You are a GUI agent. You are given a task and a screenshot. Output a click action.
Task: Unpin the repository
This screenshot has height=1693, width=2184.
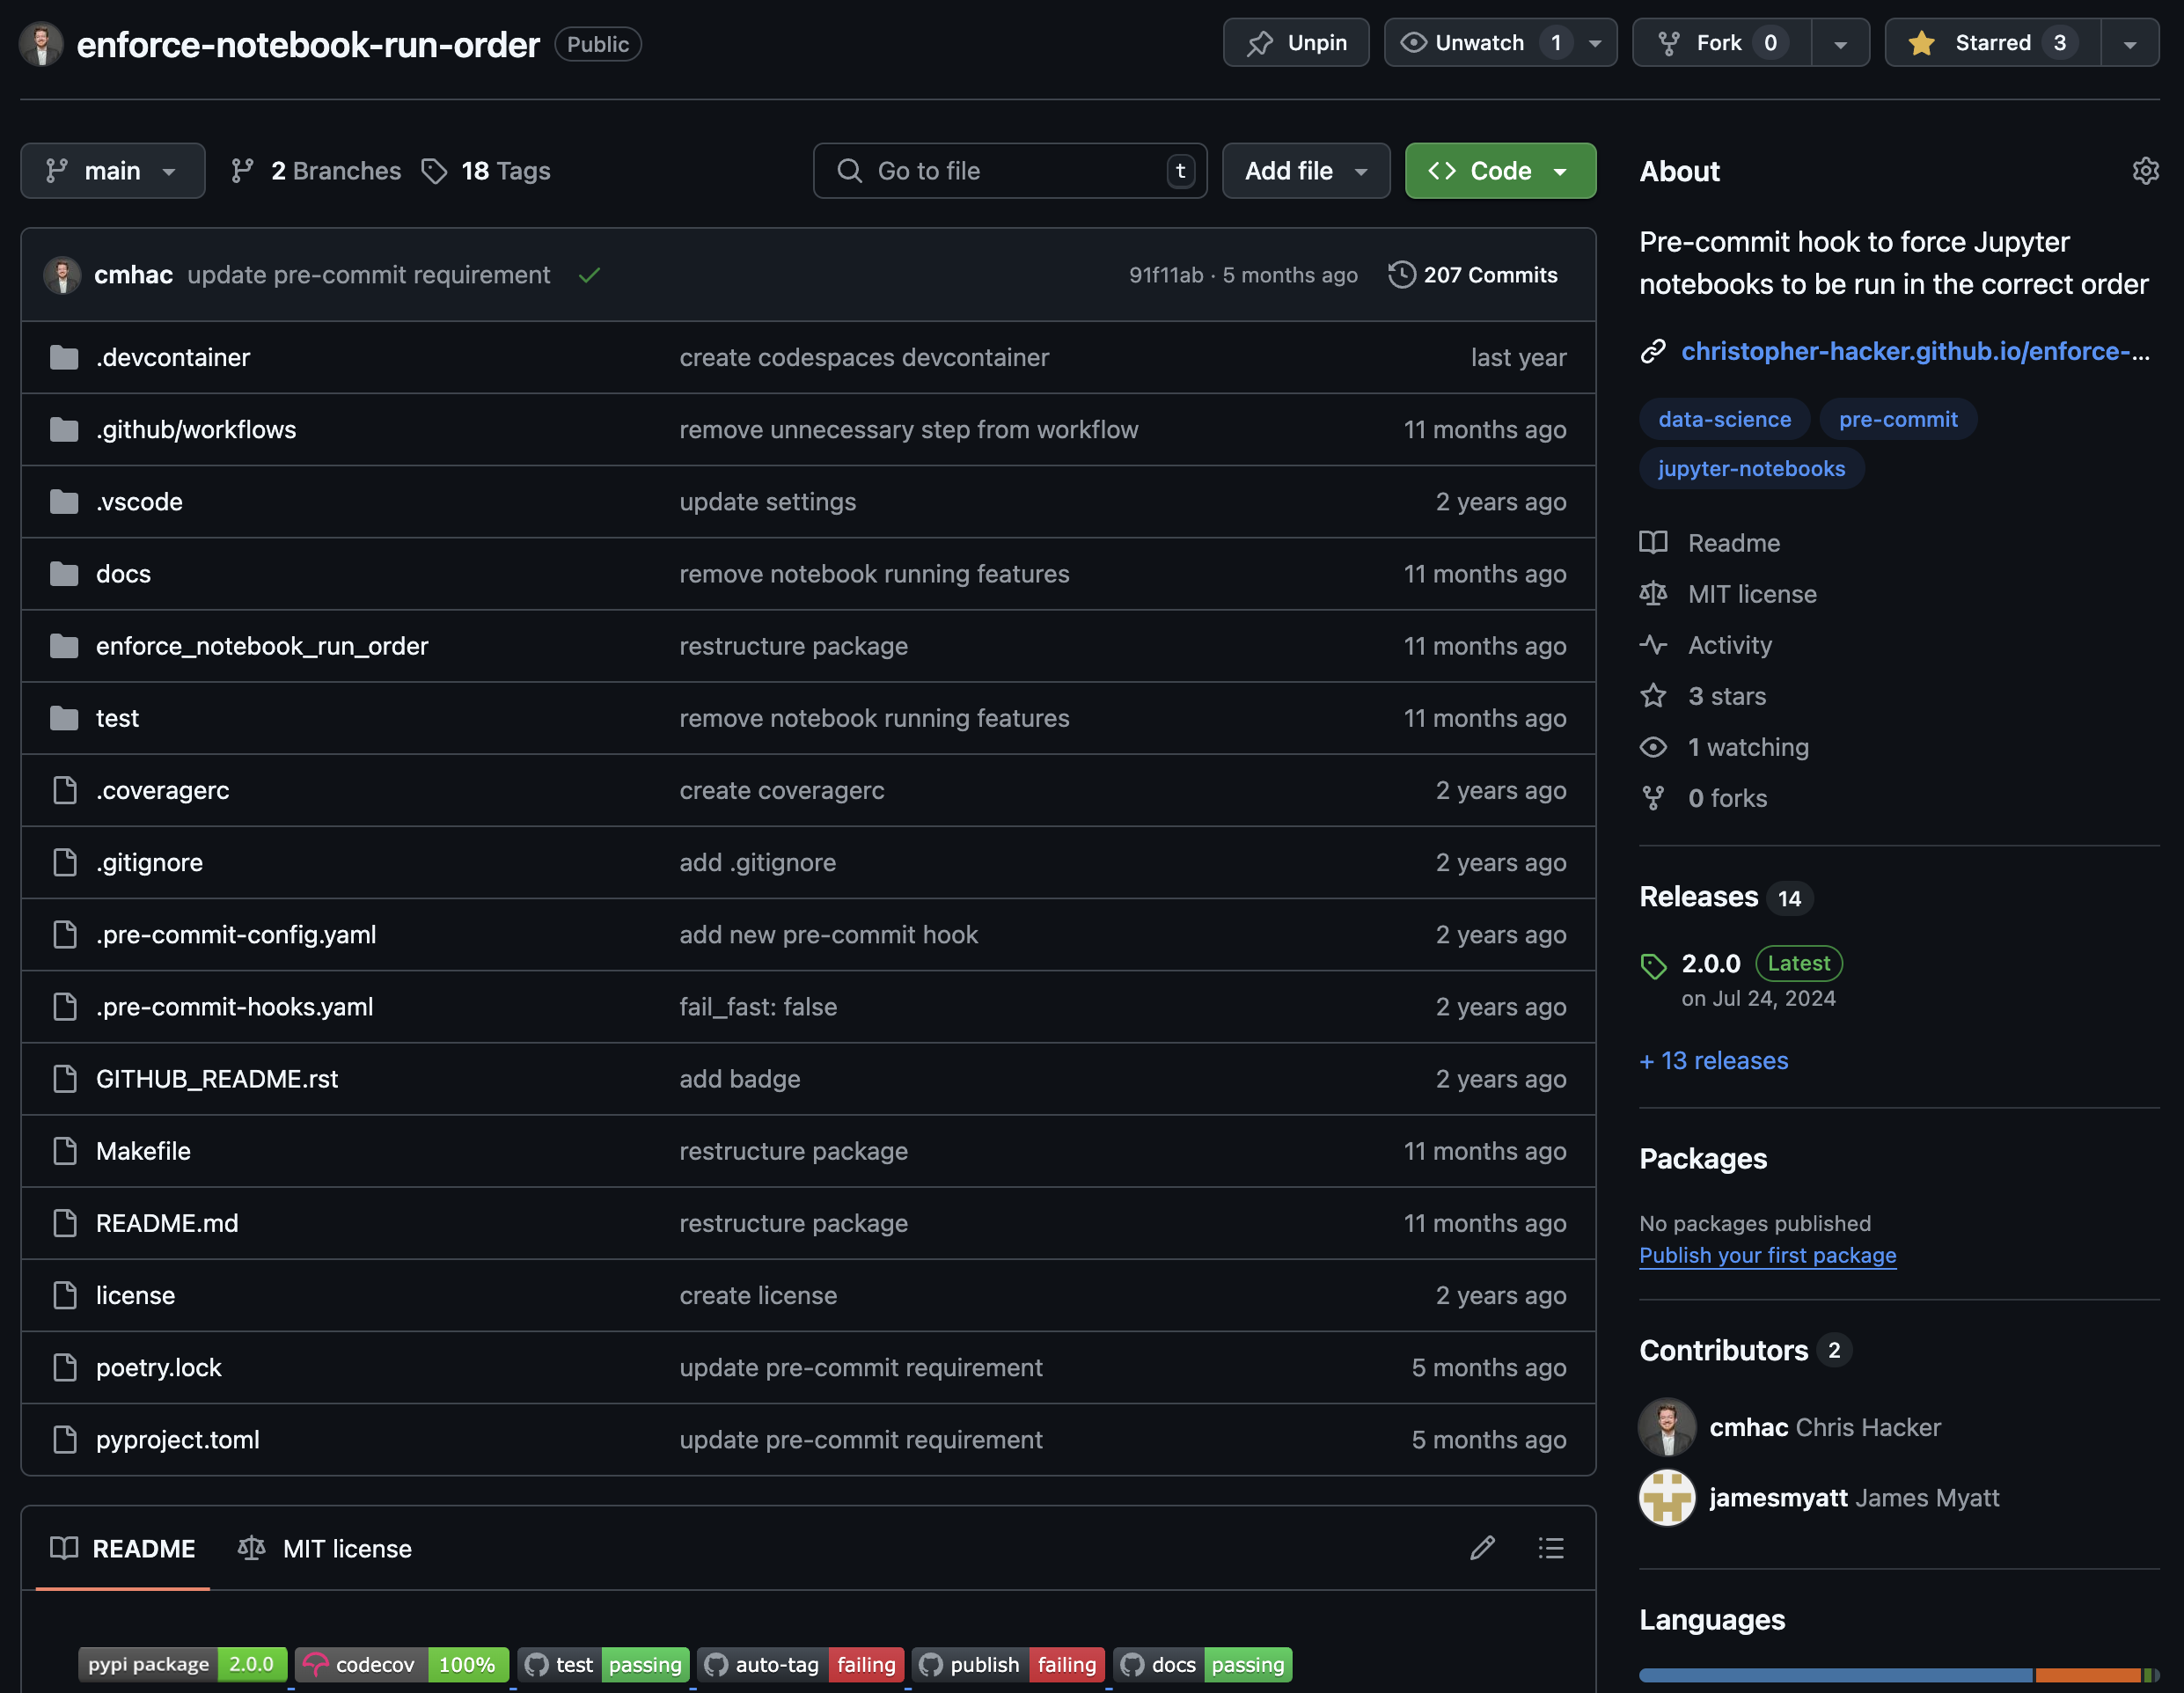point(1296,43)
